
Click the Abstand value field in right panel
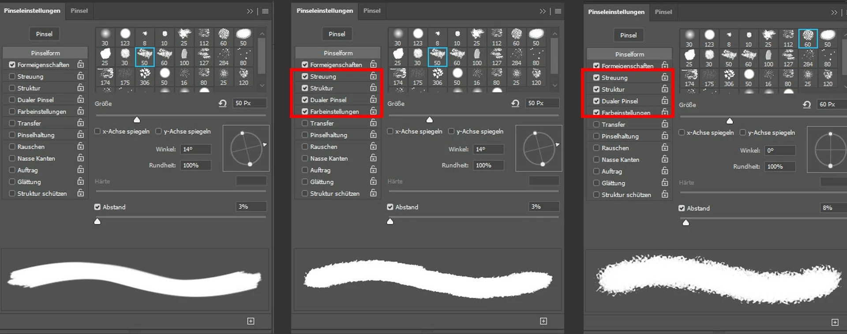(833, 208)
